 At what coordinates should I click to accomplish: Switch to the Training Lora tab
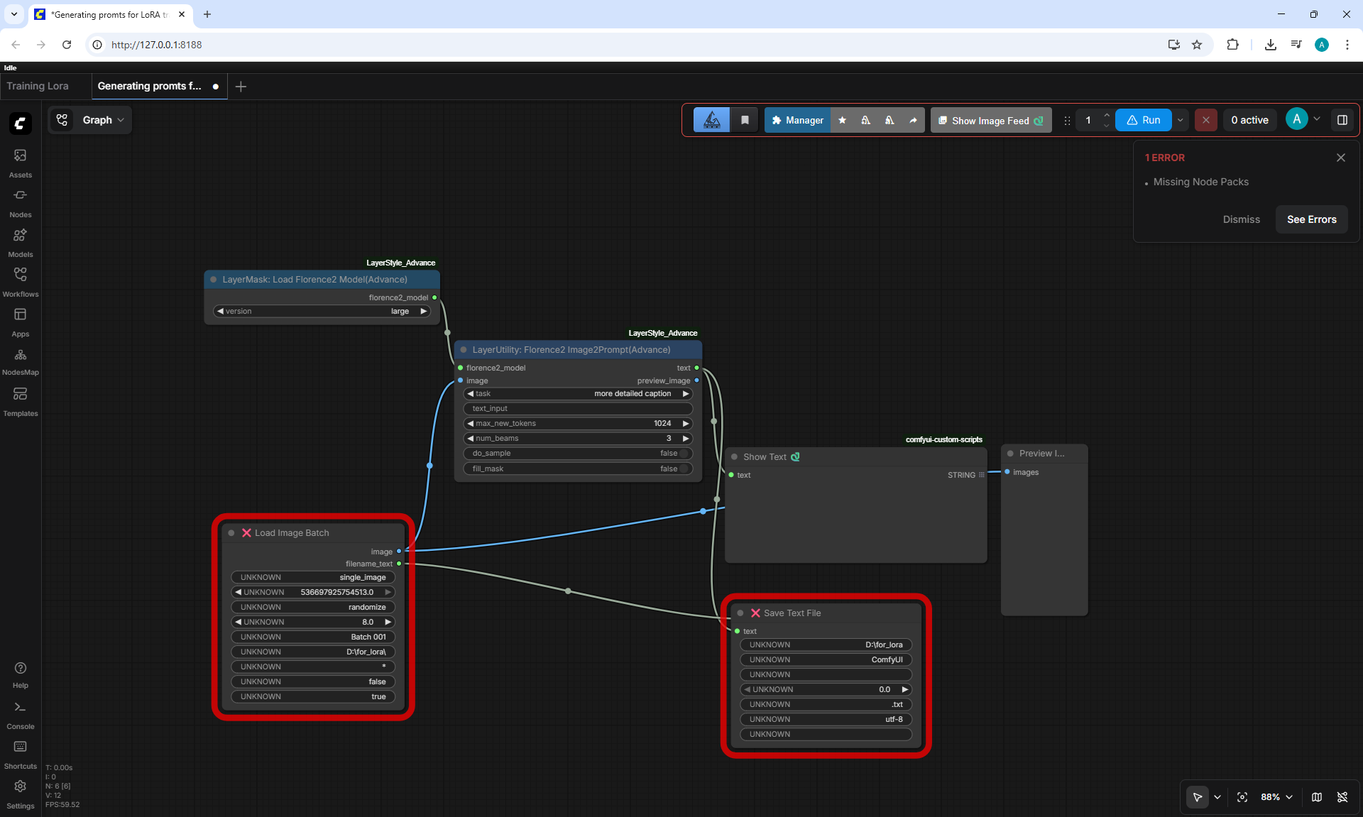38,86
